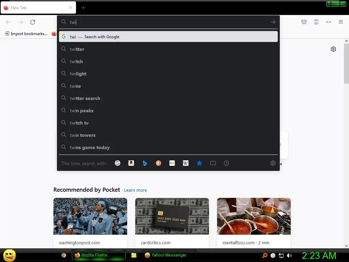Search with DuckDuckGo one-off icon
This screenshot has height=262, width=349.
[158, 163]
